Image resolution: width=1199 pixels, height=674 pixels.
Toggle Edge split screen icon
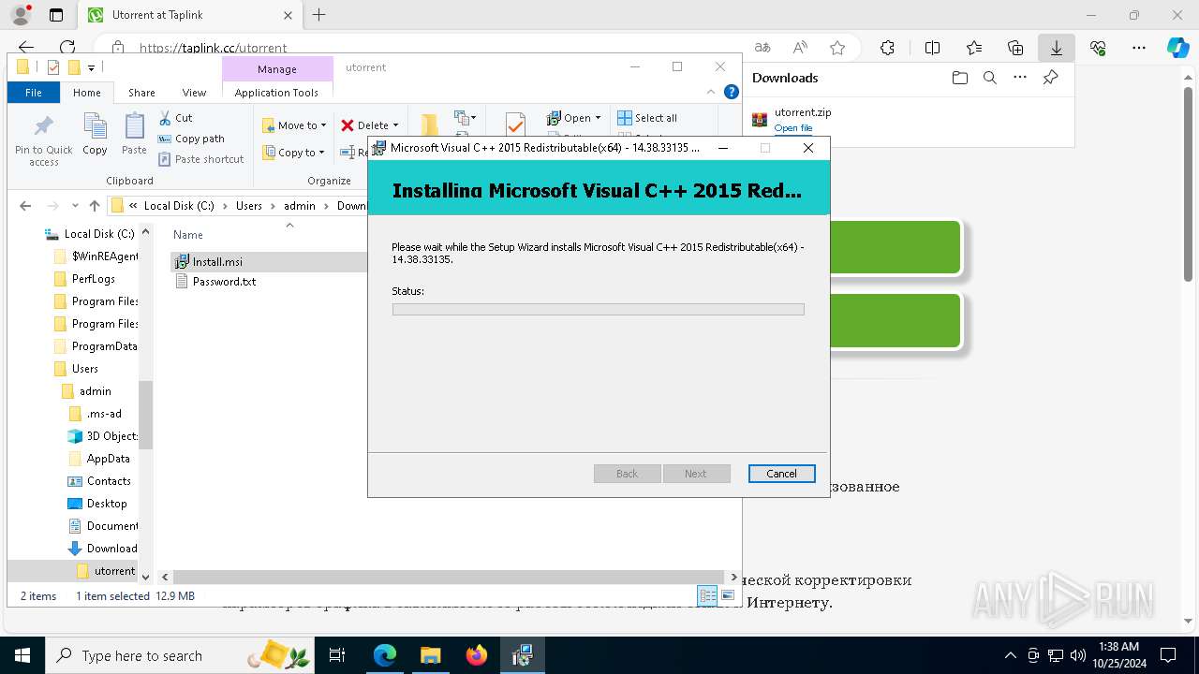932,48
